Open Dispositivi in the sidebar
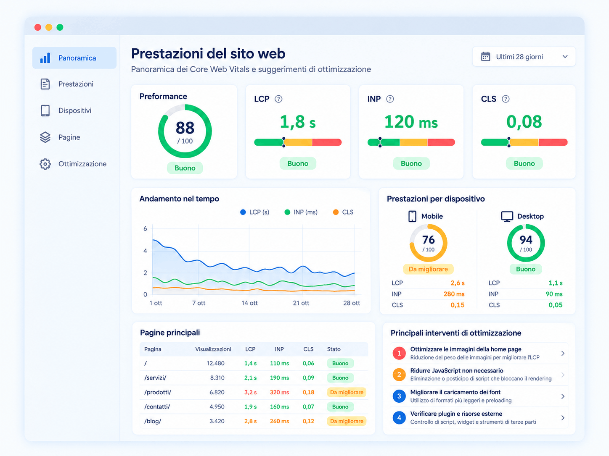This screenshot has height=456, width=609. coord(74,110)
